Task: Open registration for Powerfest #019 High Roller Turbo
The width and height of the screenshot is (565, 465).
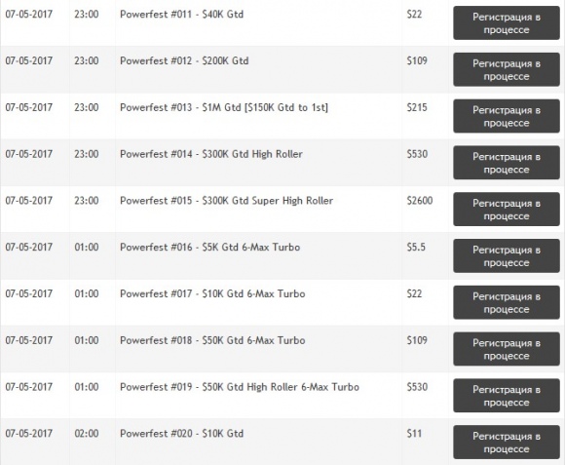Action: pyautogui.click(x=507, y=395)
